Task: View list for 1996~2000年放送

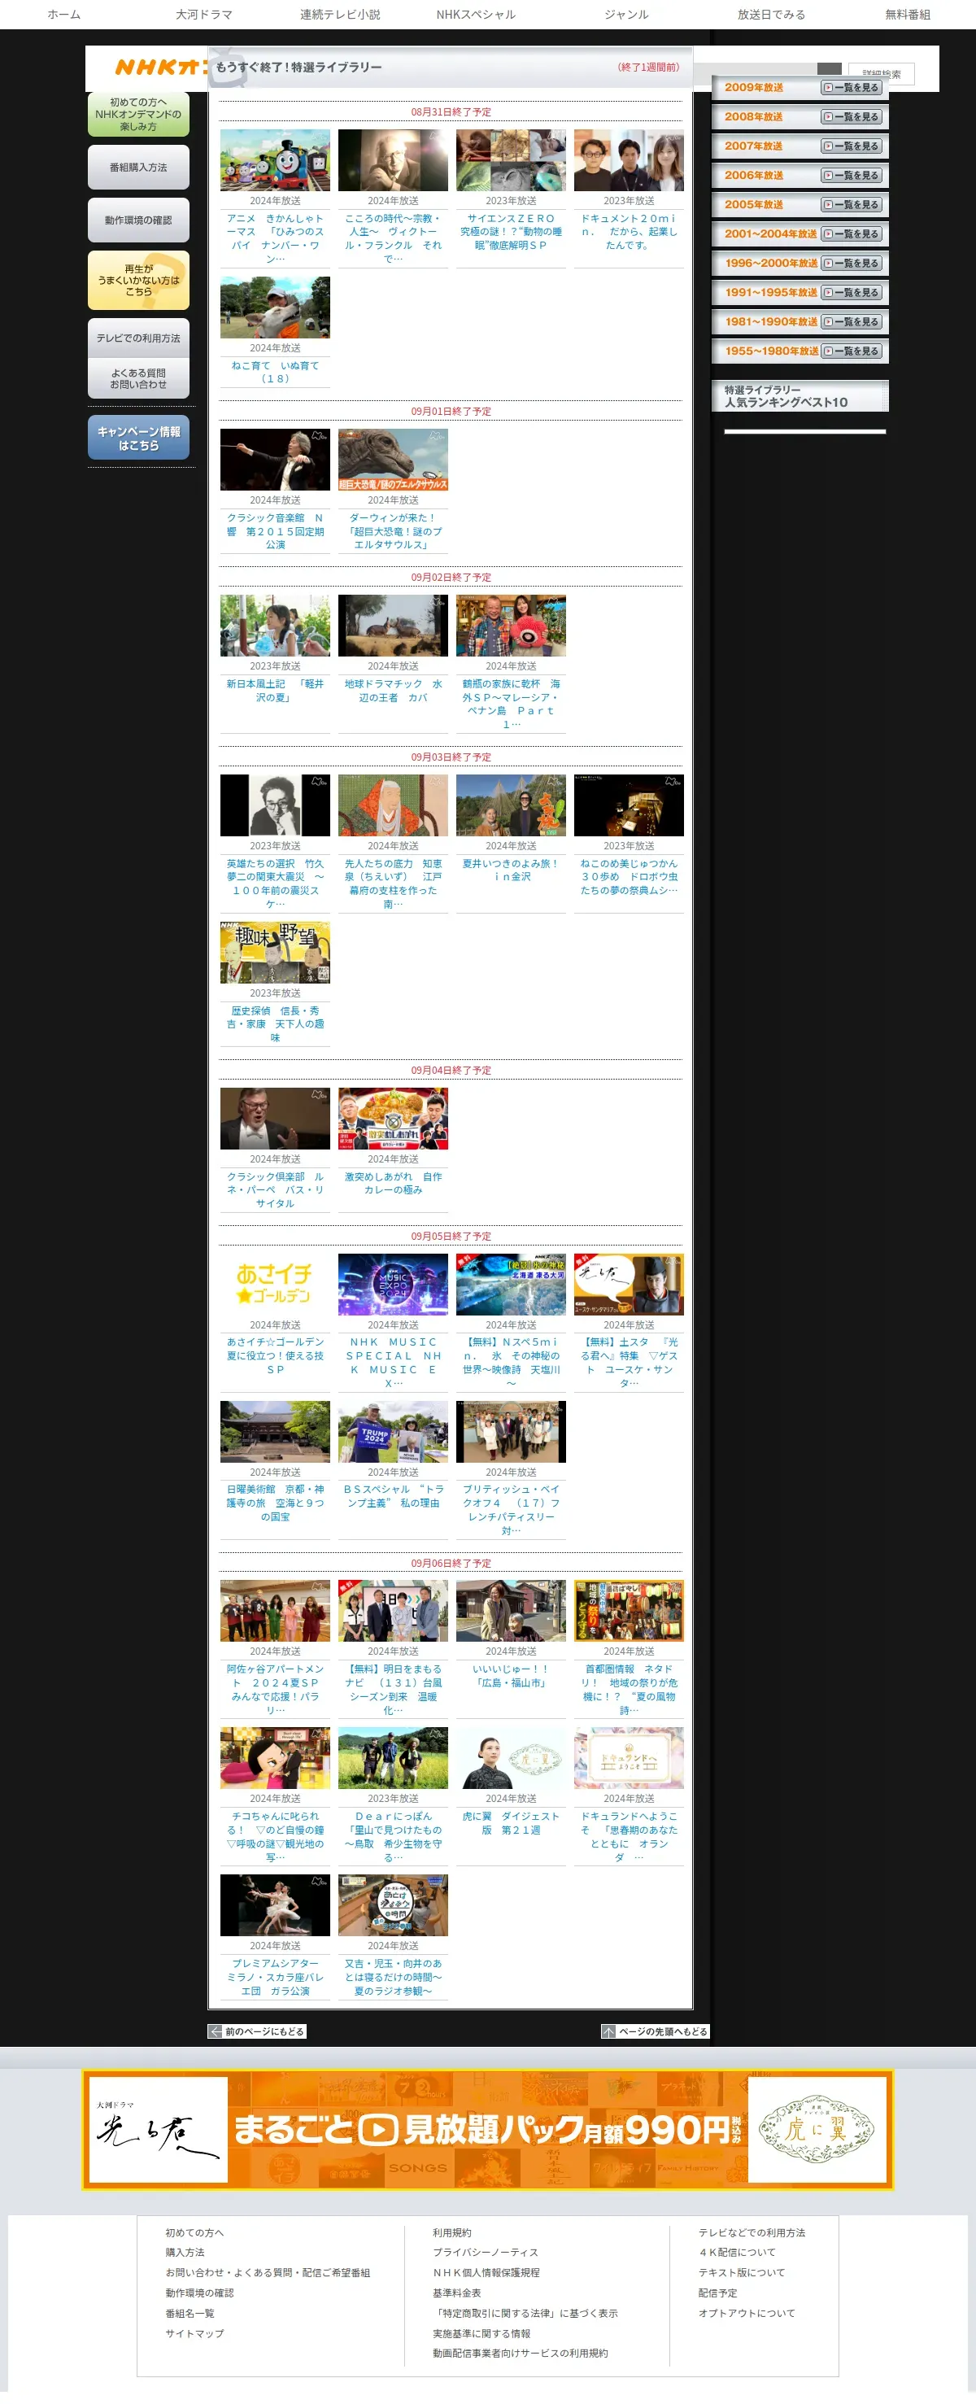Action: pos(851,263)
